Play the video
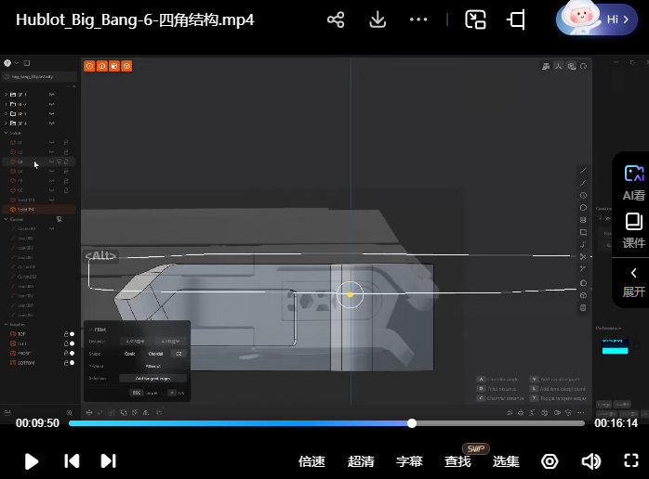 click(31, 460)
